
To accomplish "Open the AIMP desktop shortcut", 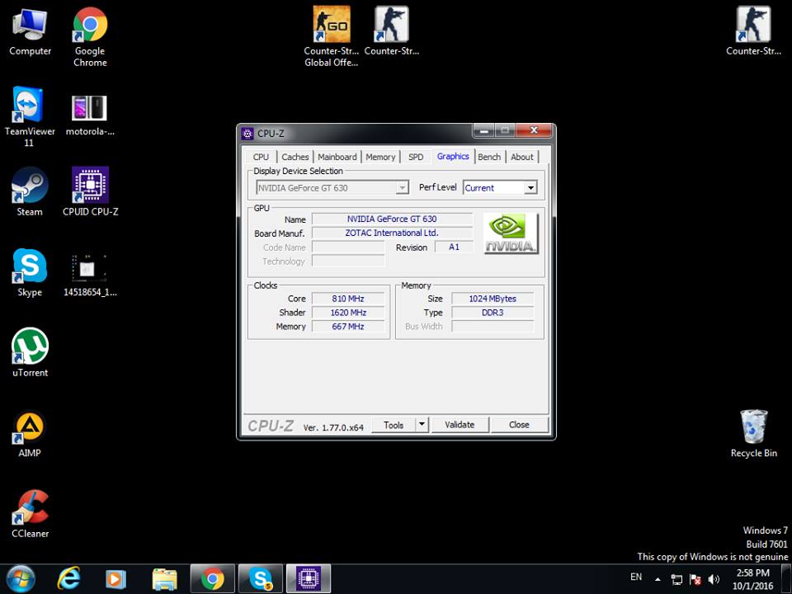I will (x=30, y=427).
